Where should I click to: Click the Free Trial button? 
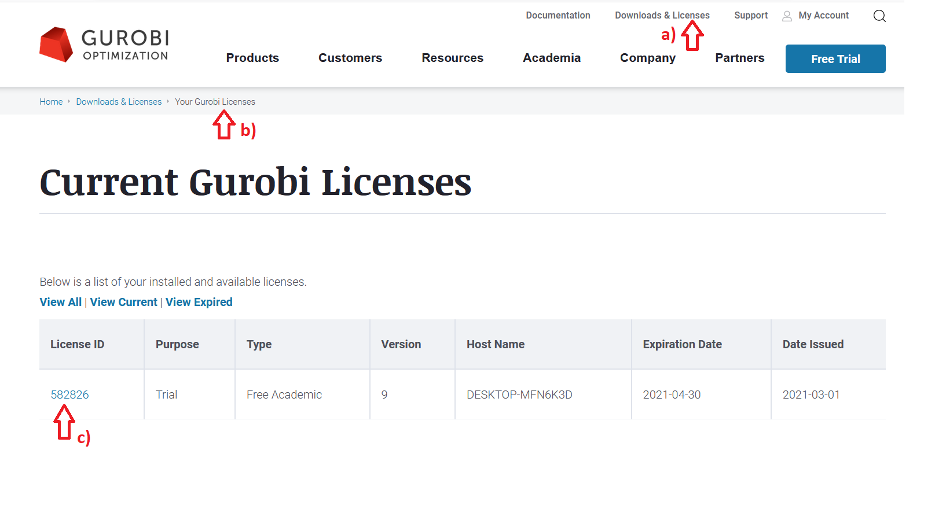click(835, 58)
